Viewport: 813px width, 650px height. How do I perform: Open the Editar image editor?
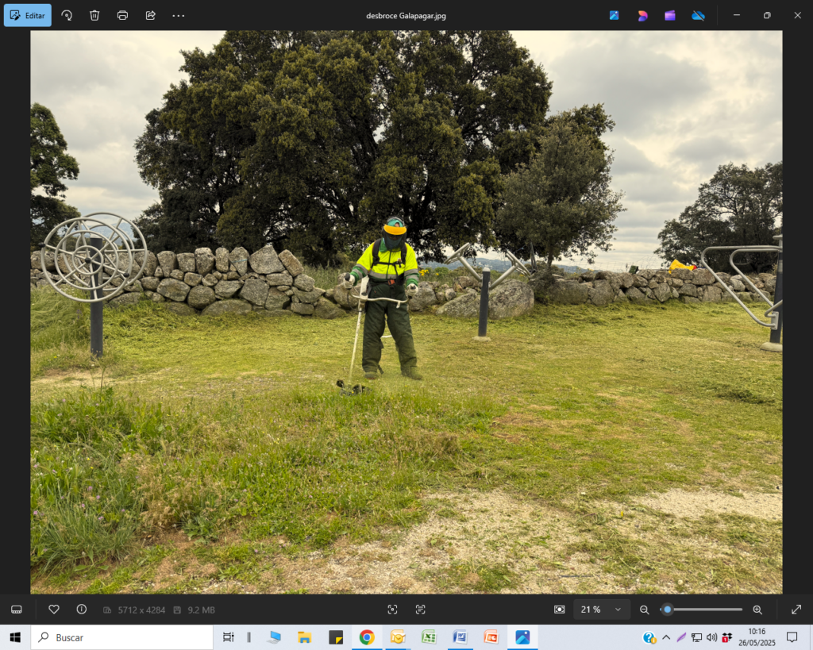pyautogui.click(x=28, y=16)
